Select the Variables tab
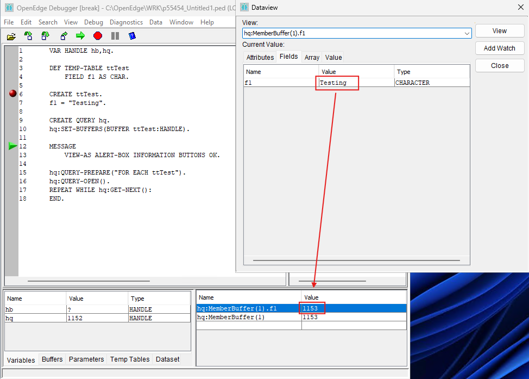 pyautogui.click(x=21, y=360)
